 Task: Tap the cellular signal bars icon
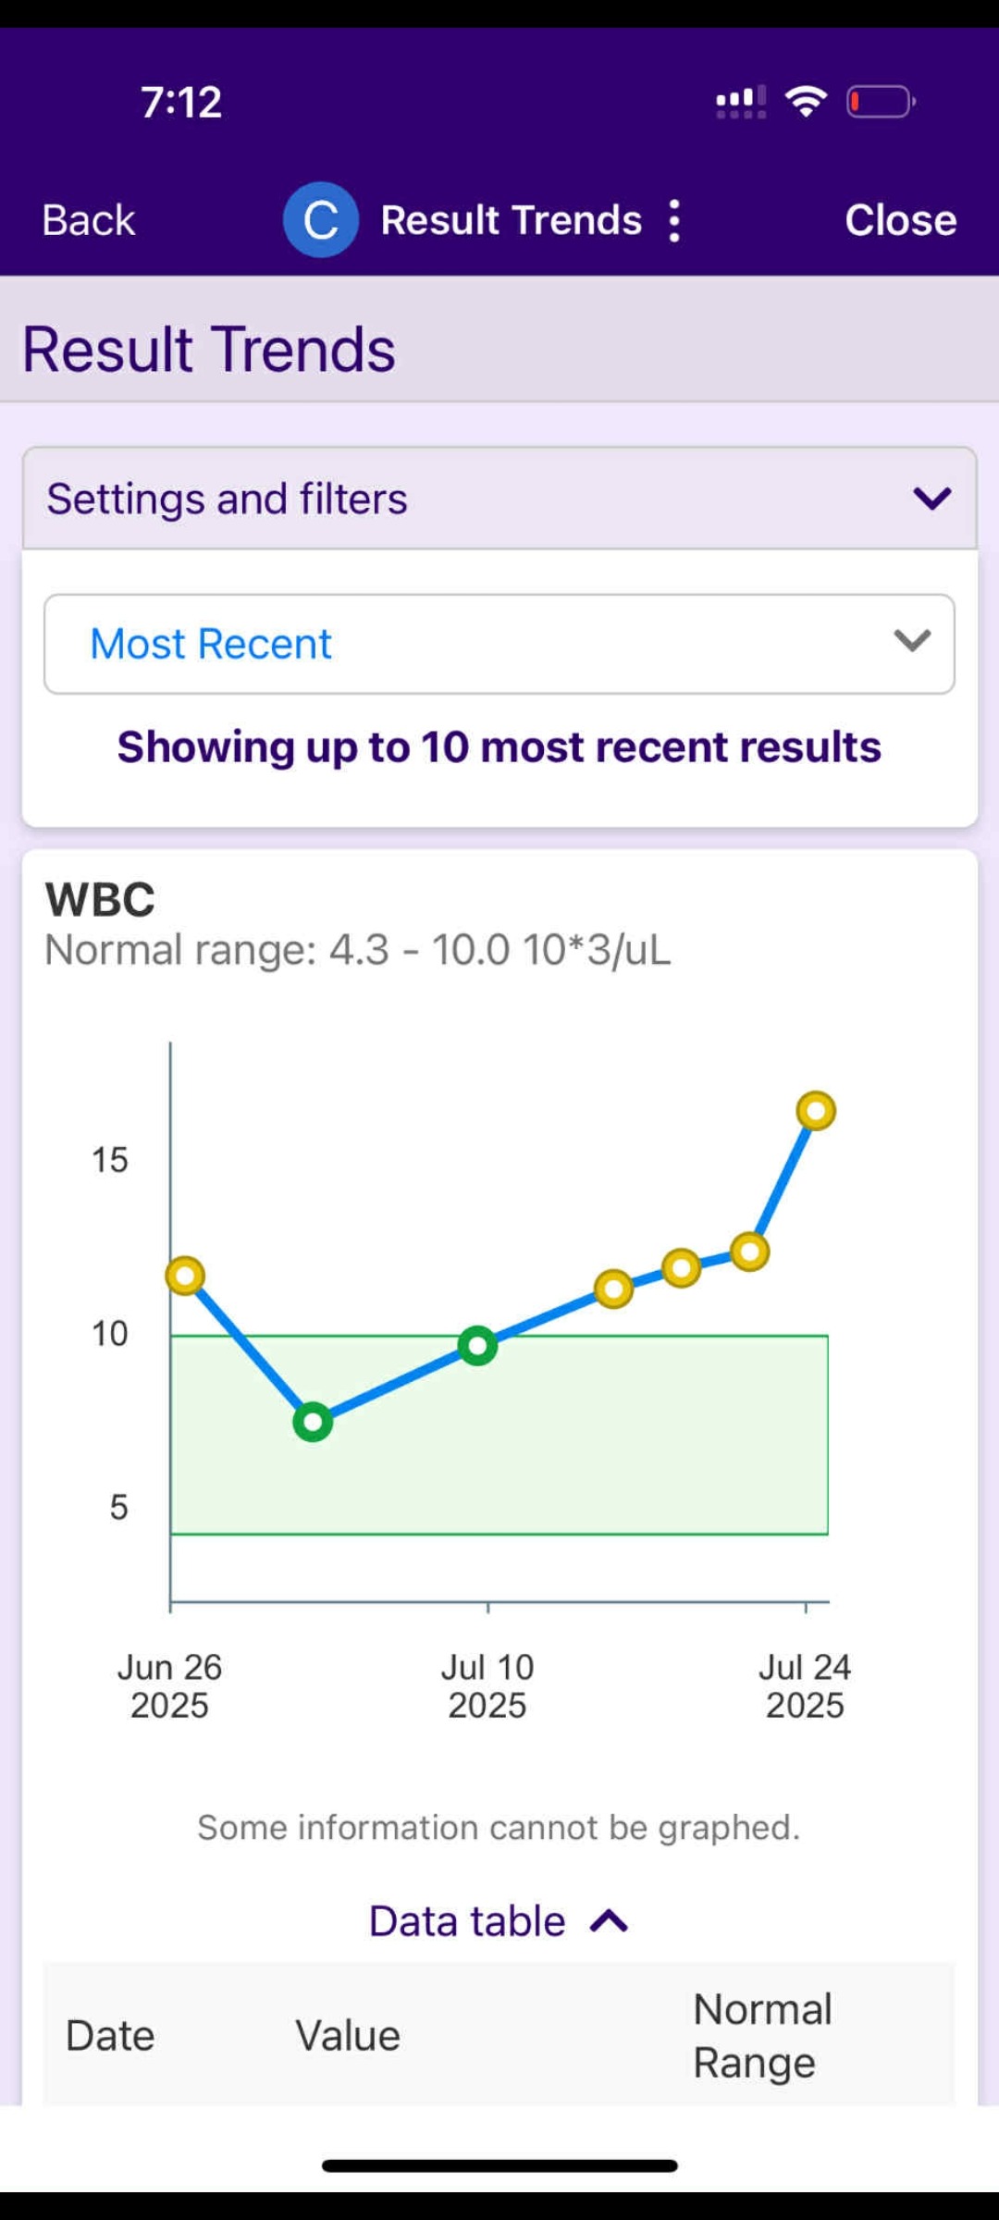click(x=740, y=101)
